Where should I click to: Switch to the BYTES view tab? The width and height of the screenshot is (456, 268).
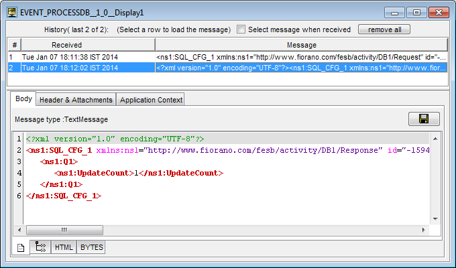[92, 247]
